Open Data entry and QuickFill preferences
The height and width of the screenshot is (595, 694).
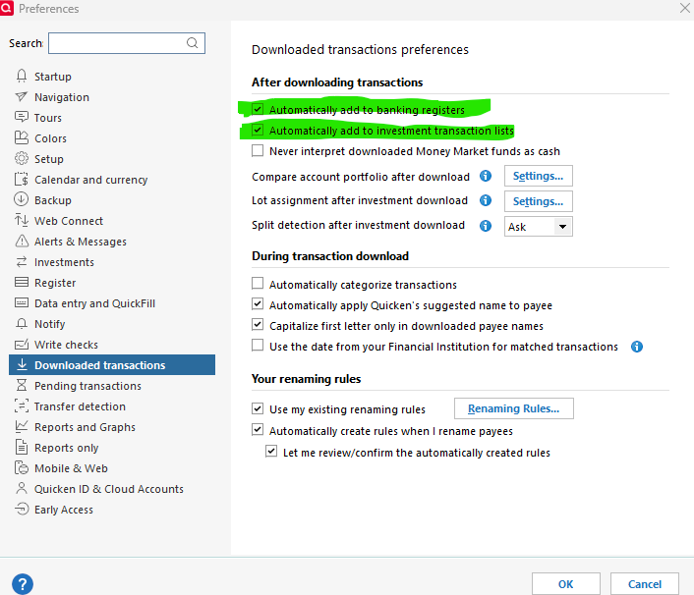coord(94,303)
